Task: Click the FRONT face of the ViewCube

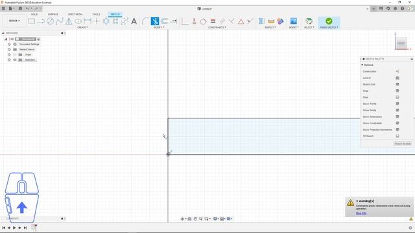Action: 401,43
